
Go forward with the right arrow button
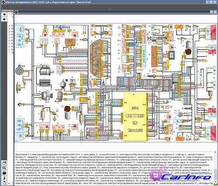(4, 19)
